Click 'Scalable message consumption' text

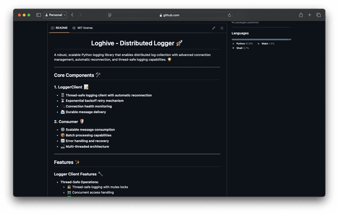coord(90,130)
